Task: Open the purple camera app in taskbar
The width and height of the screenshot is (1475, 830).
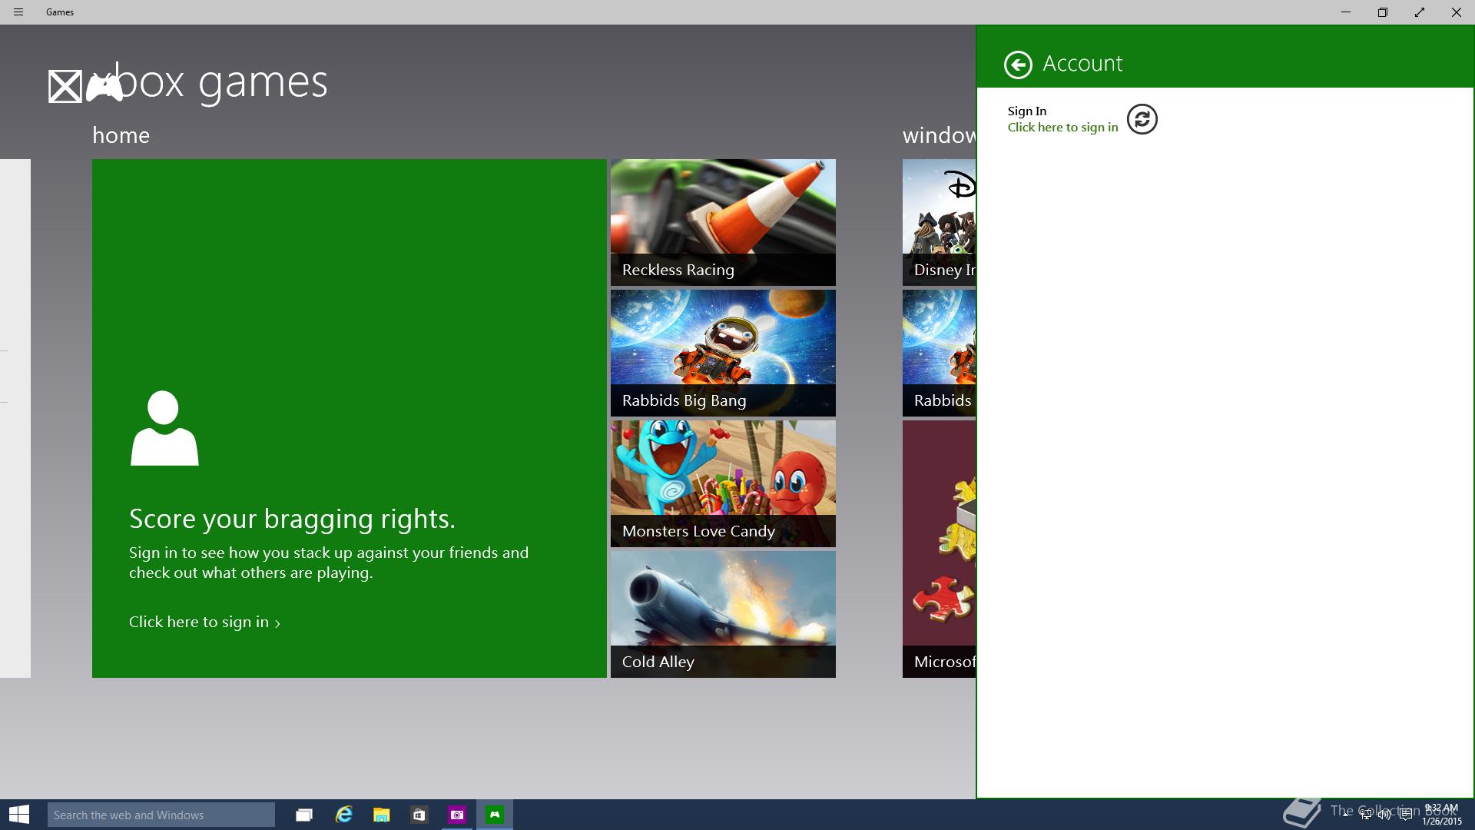Action: point(457,815)
